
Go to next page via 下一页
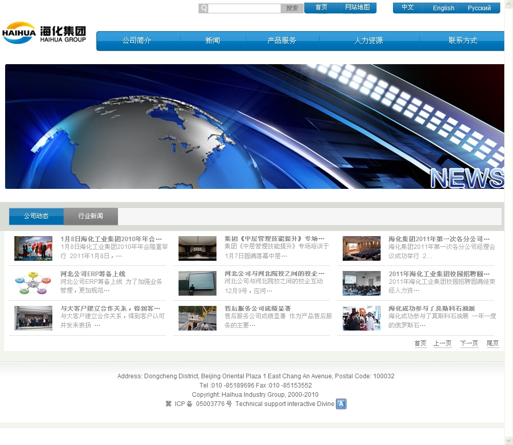tap(469, 343)
